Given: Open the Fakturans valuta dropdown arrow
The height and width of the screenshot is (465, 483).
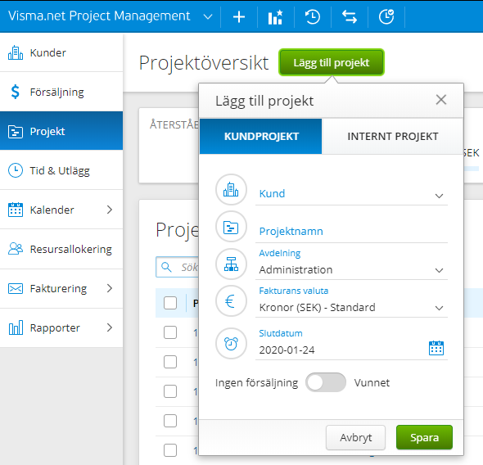Looking at the screenshot, I should [x=439, y=308].
